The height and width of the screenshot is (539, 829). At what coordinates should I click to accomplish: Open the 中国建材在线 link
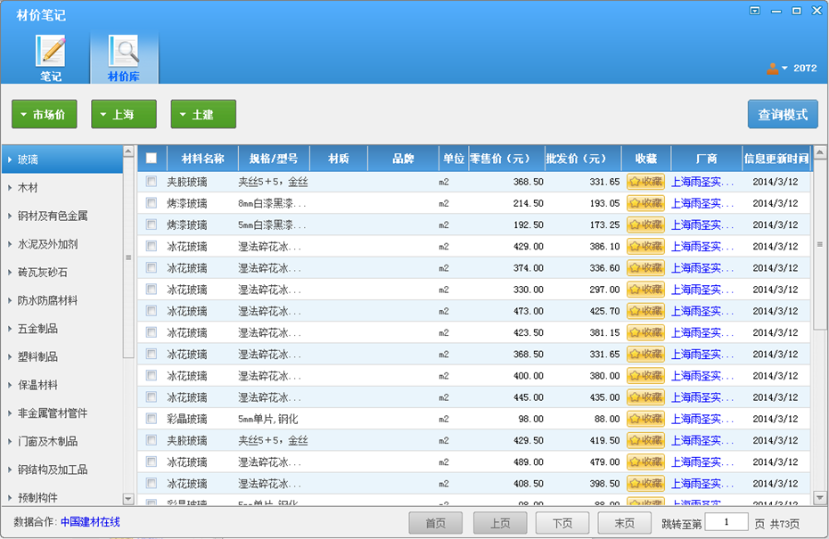tap(90, 522)
